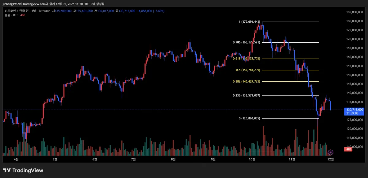368x178 pixels.
Task: Click the 140,000,000 price axis label
Action: coord(355,93)
